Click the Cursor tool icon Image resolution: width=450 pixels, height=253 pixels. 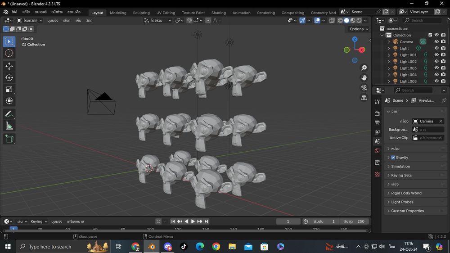tap(9, 53)
